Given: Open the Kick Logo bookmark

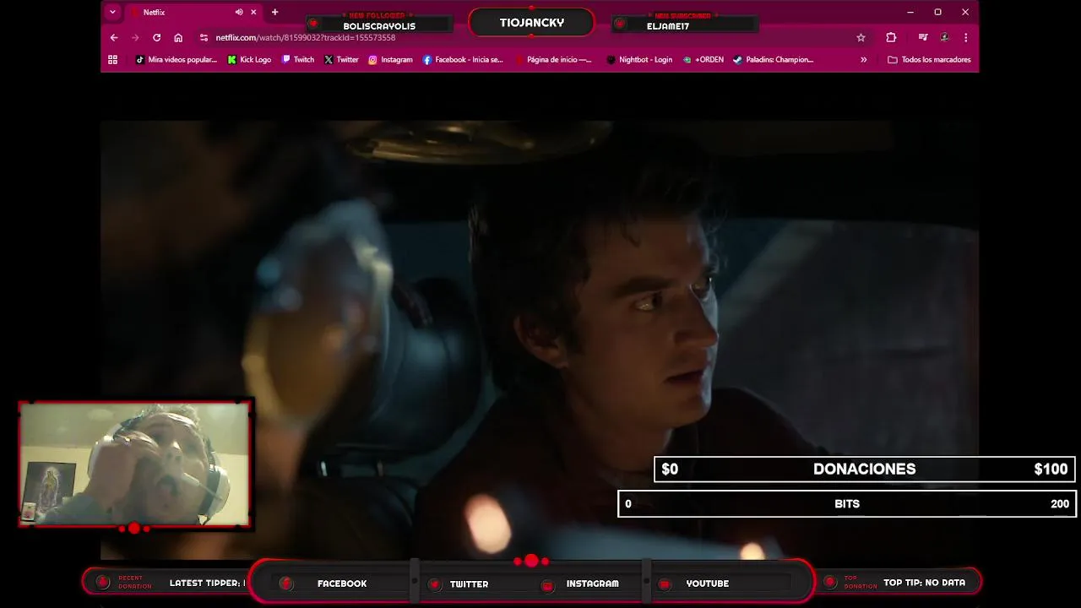Looking at the screenshot, I should point(249,60).
